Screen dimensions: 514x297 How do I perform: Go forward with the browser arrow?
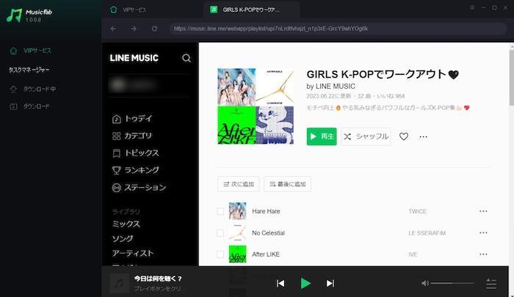pyautogui.click(x=134, y=29)
